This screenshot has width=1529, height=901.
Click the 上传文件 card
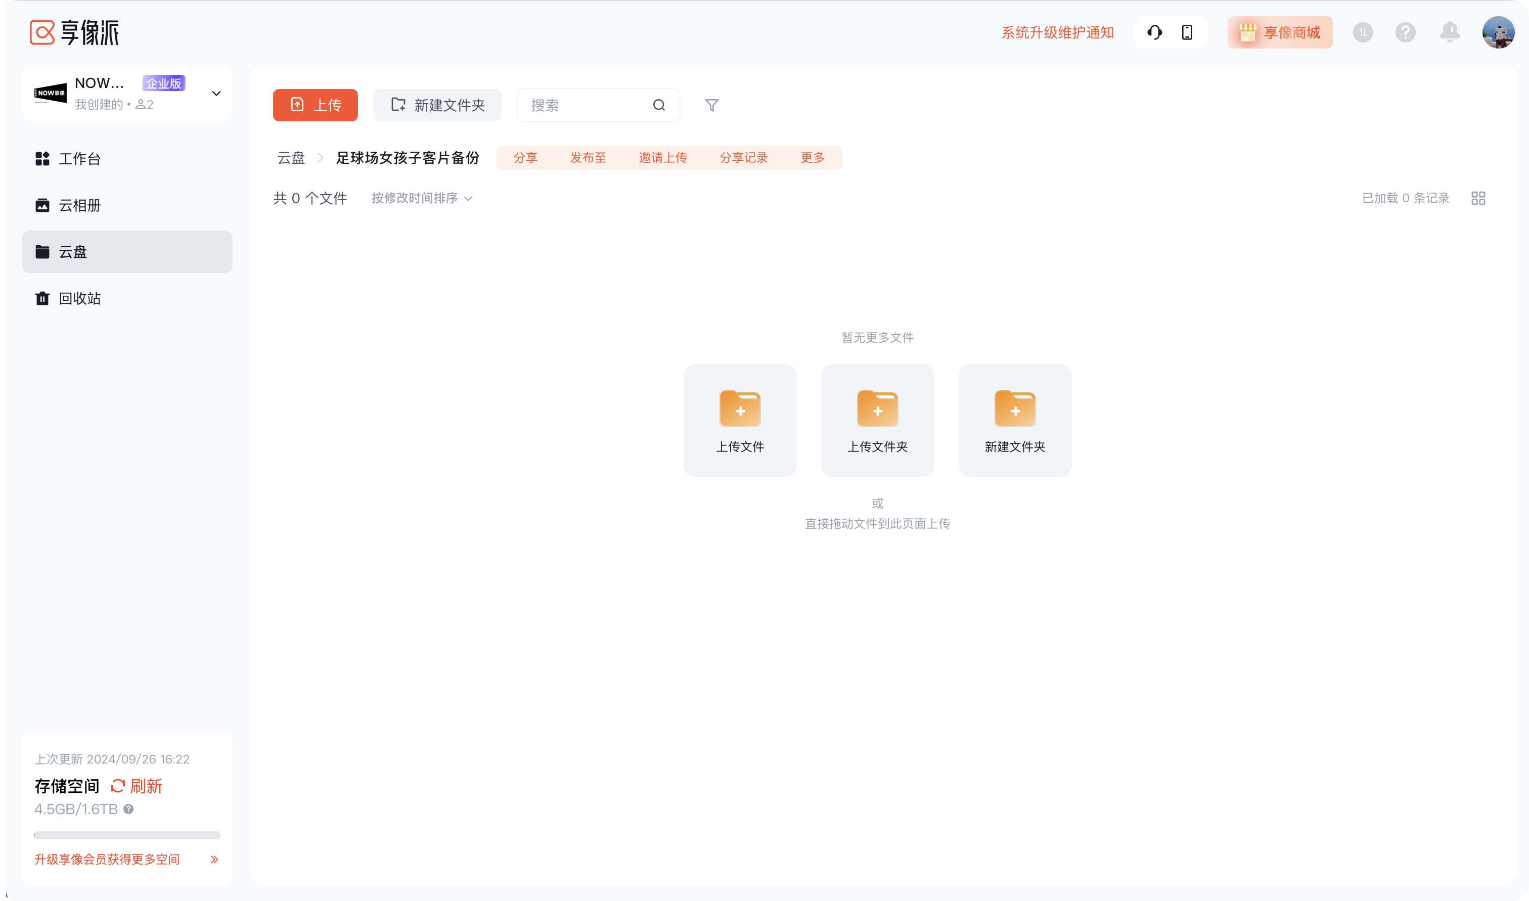pos(740,421)
